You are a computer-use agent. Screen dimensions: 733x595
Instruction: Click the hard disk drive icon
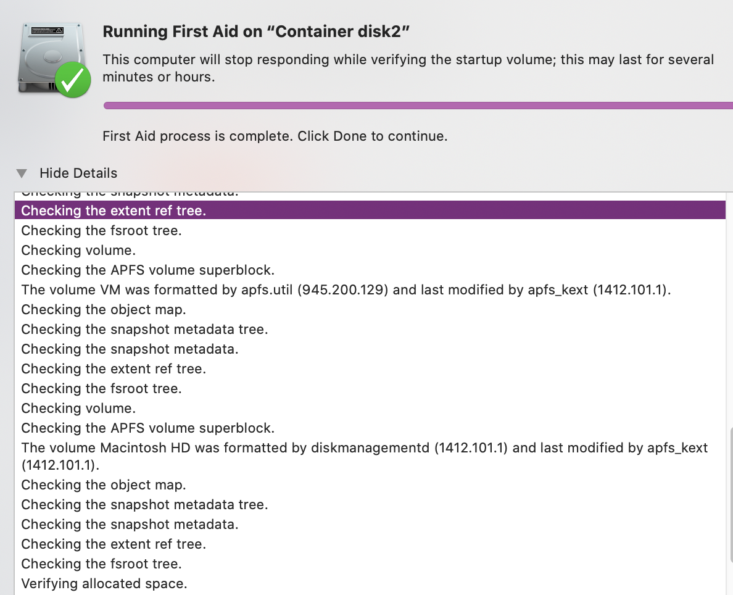51,58
